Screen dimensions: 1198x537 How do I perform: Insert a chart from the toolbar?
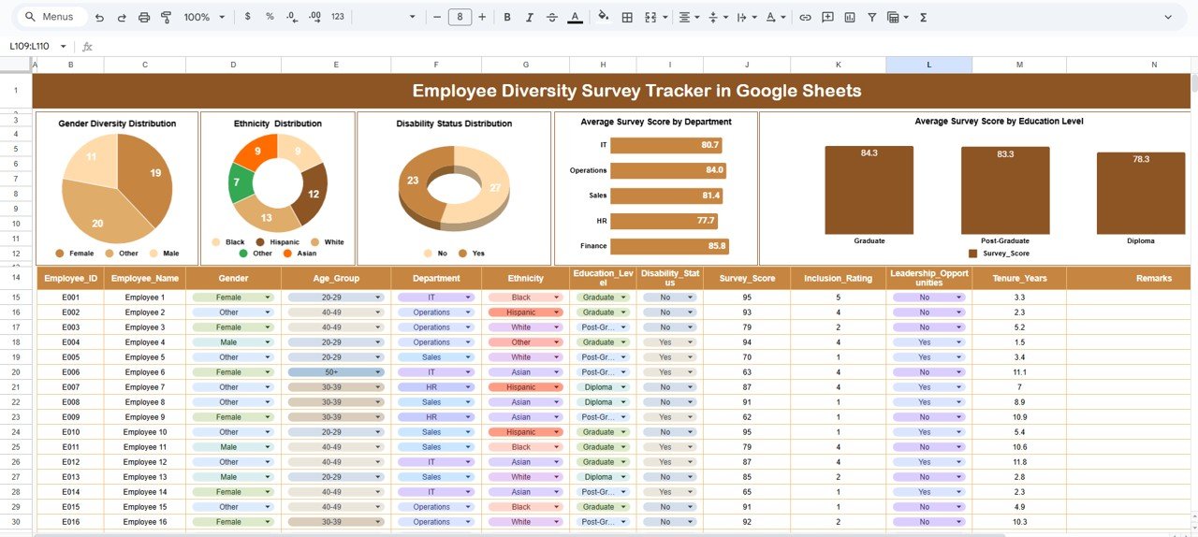[850, 17]
